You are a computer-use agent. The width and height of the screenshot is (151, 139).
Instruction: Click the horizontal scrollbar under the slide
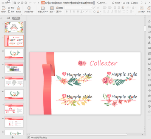click(x=78, y=134)
